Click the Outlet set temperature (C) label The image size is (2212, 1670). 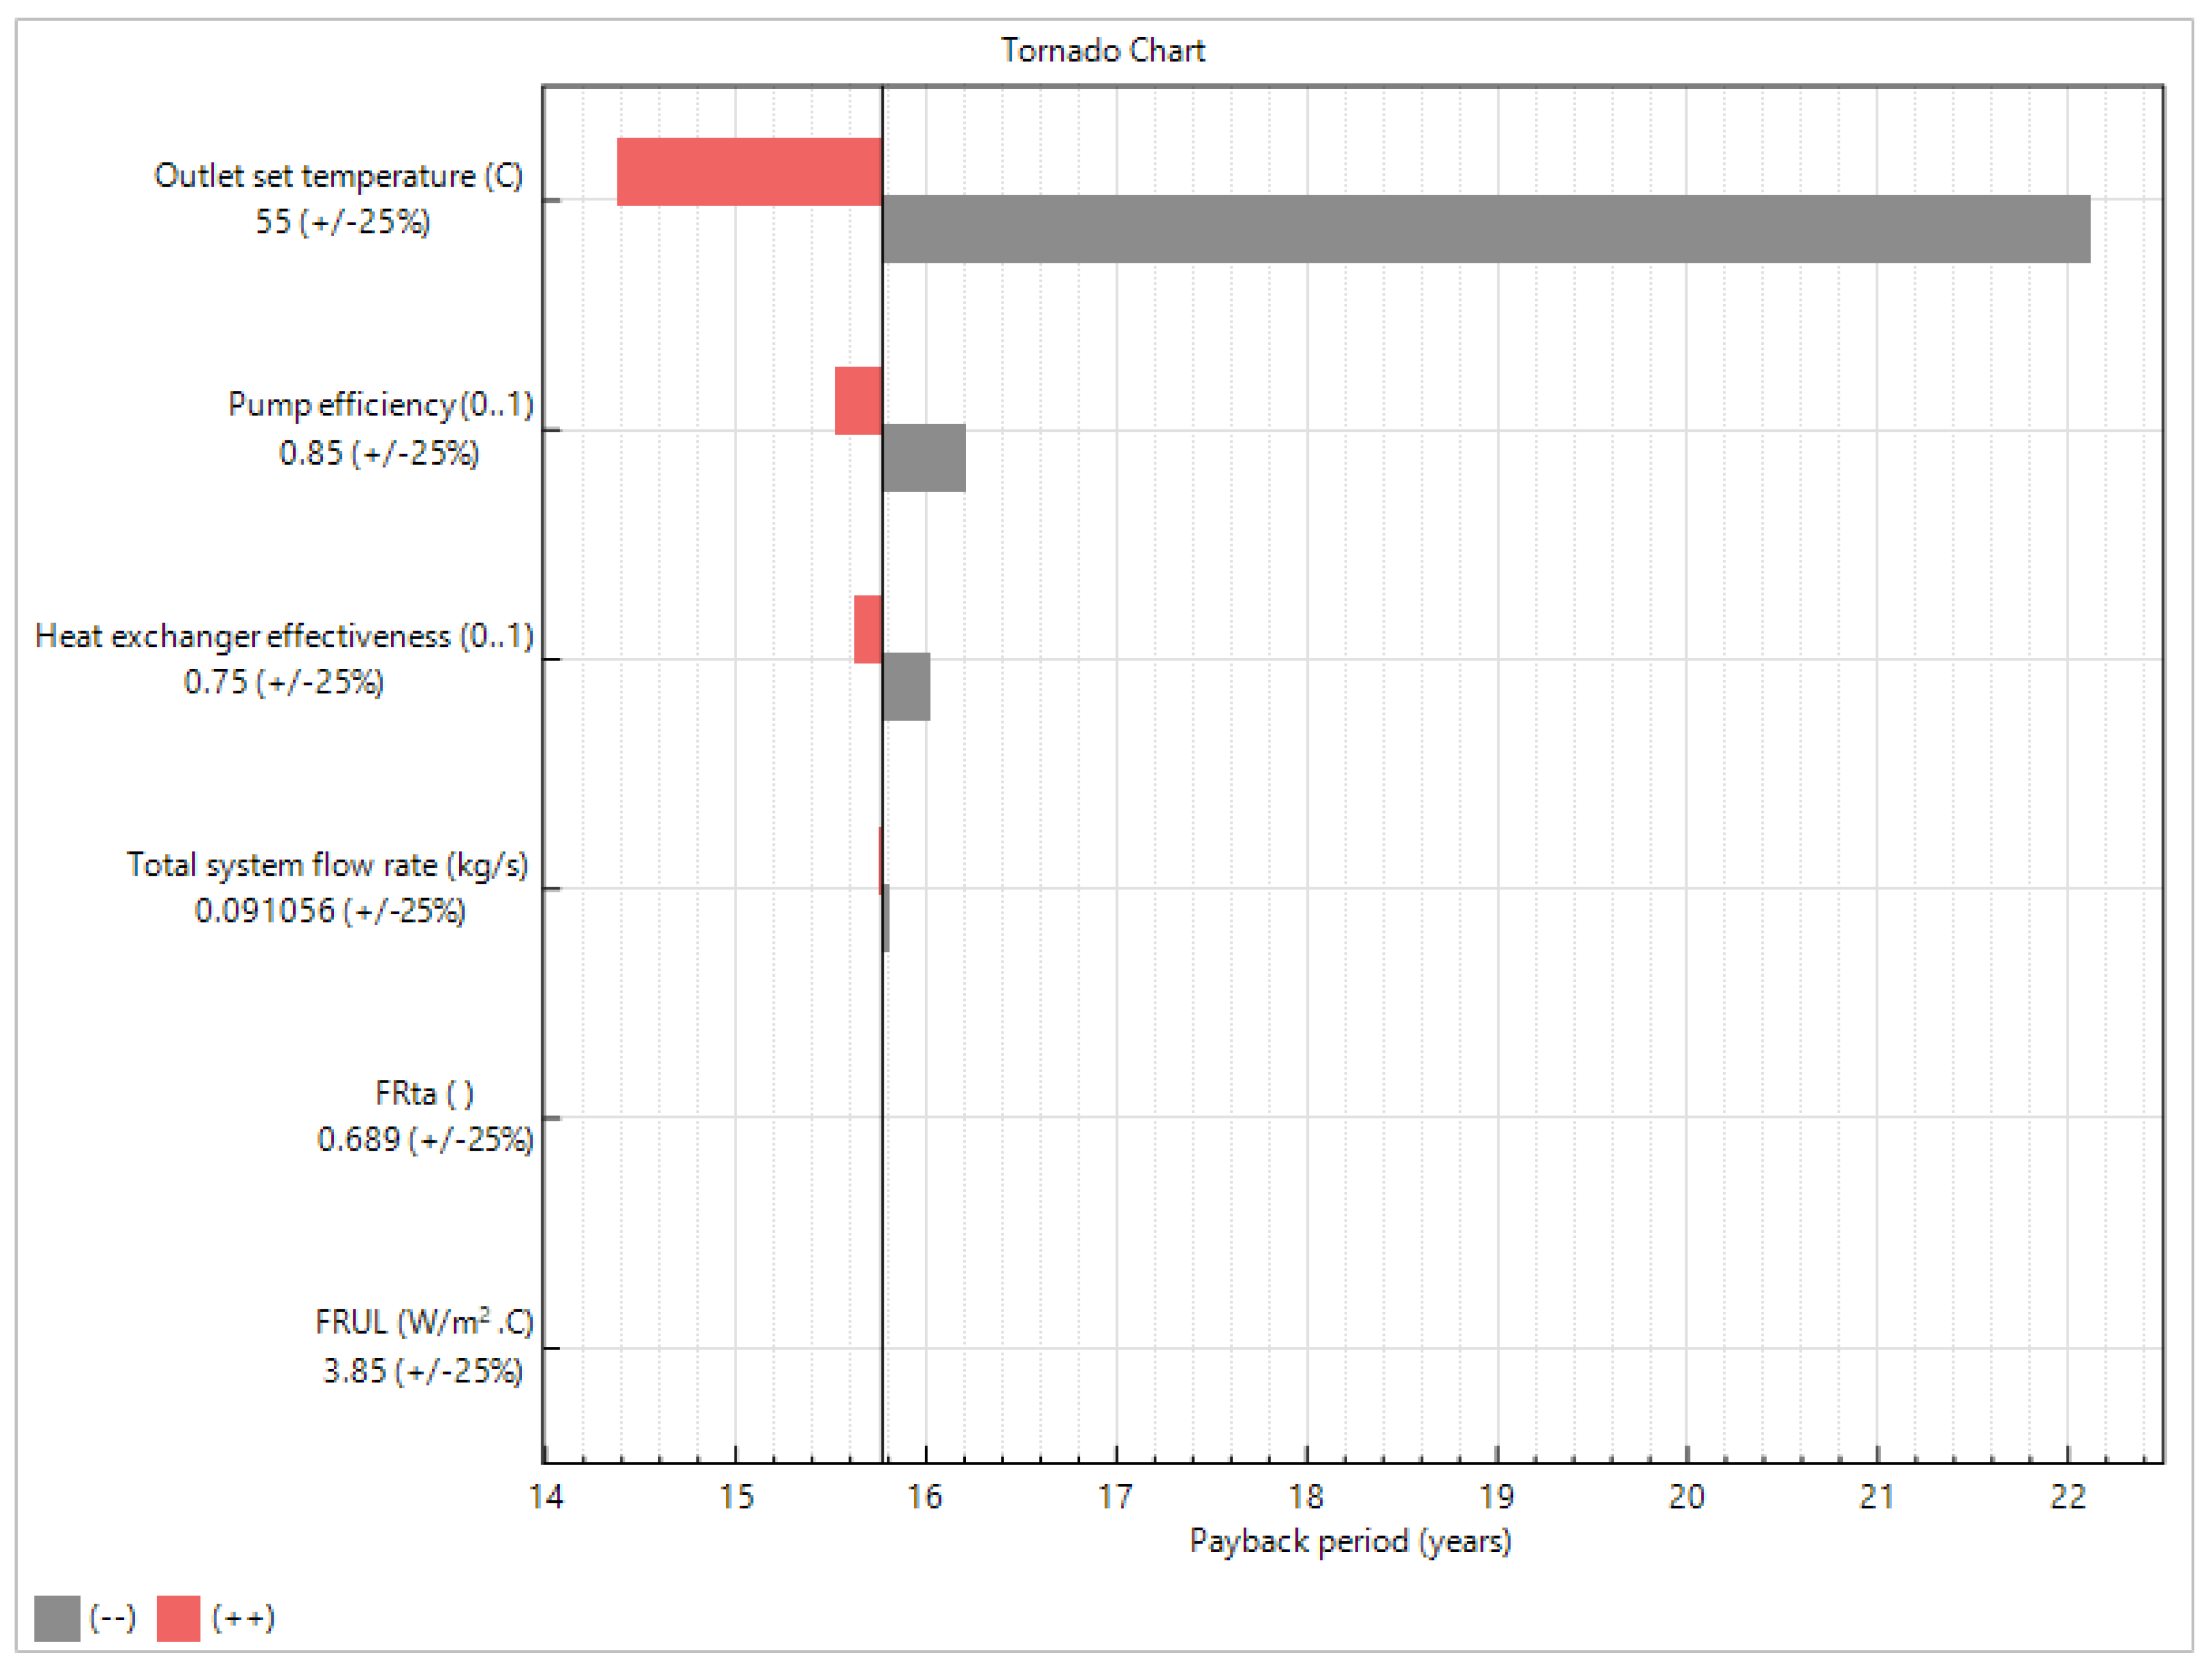pyautogui.click(x=338, y=176)
